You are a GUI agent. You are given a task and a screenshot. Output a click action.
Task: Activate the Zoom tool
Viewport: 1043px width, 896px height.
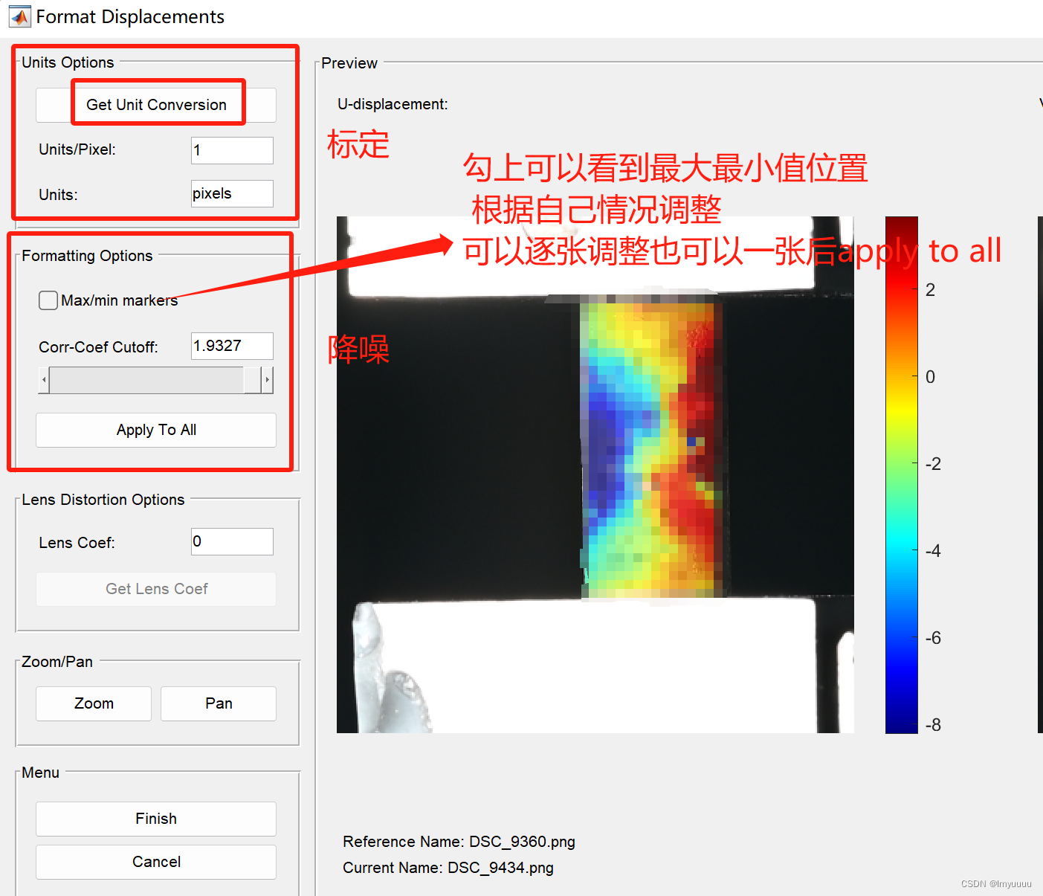point(93,703)
